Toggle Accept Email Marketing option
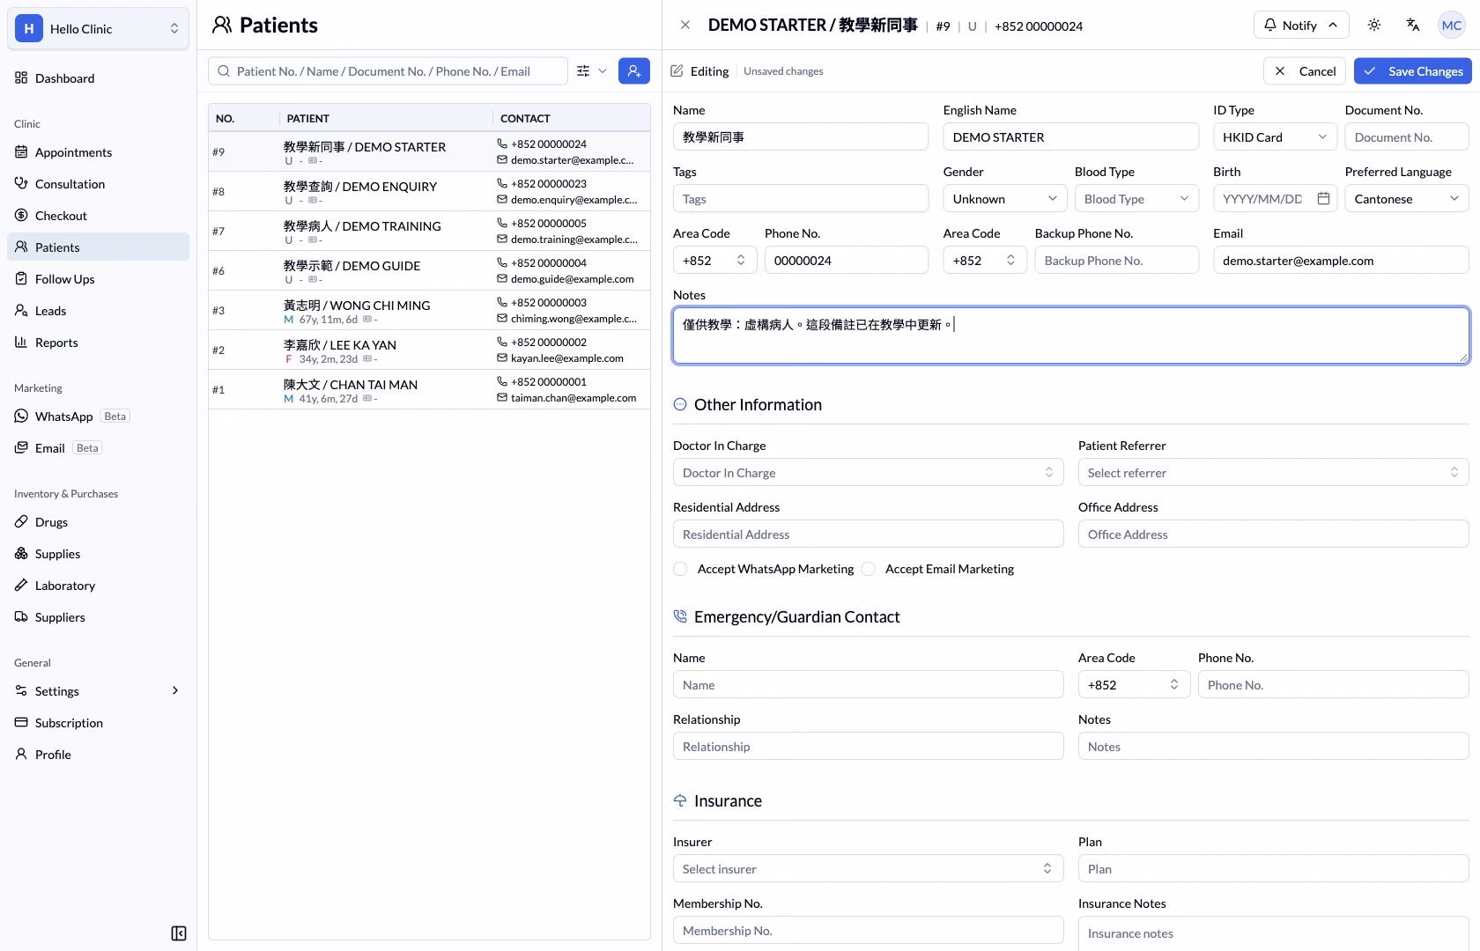Screen dimensions: 1480x951 click(869, 569)
